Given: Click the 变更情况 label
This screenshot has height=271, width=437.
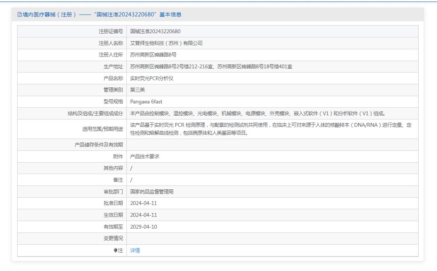Looking at the screenshot, I should [x=113, y=239].
